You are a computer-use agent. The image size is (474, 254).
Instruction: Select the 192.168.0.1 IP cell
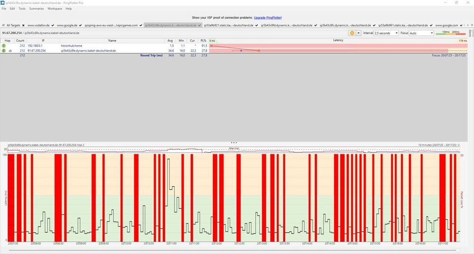point(35,46)
